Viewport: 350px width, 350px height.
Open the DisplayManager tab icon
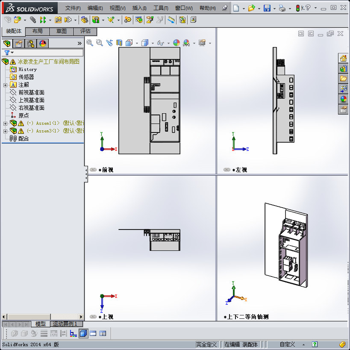(x=43, y=44)
